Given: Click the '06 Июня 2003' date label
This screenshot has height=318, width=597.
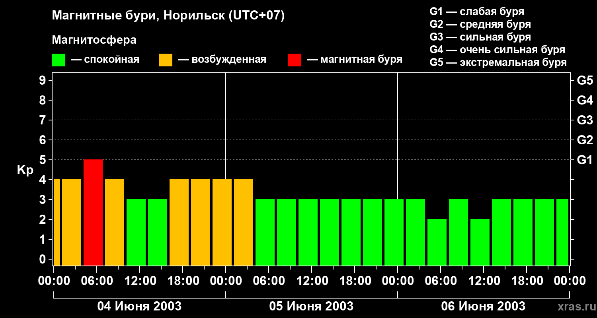Looking at the screenshot, I should point(483,306).
